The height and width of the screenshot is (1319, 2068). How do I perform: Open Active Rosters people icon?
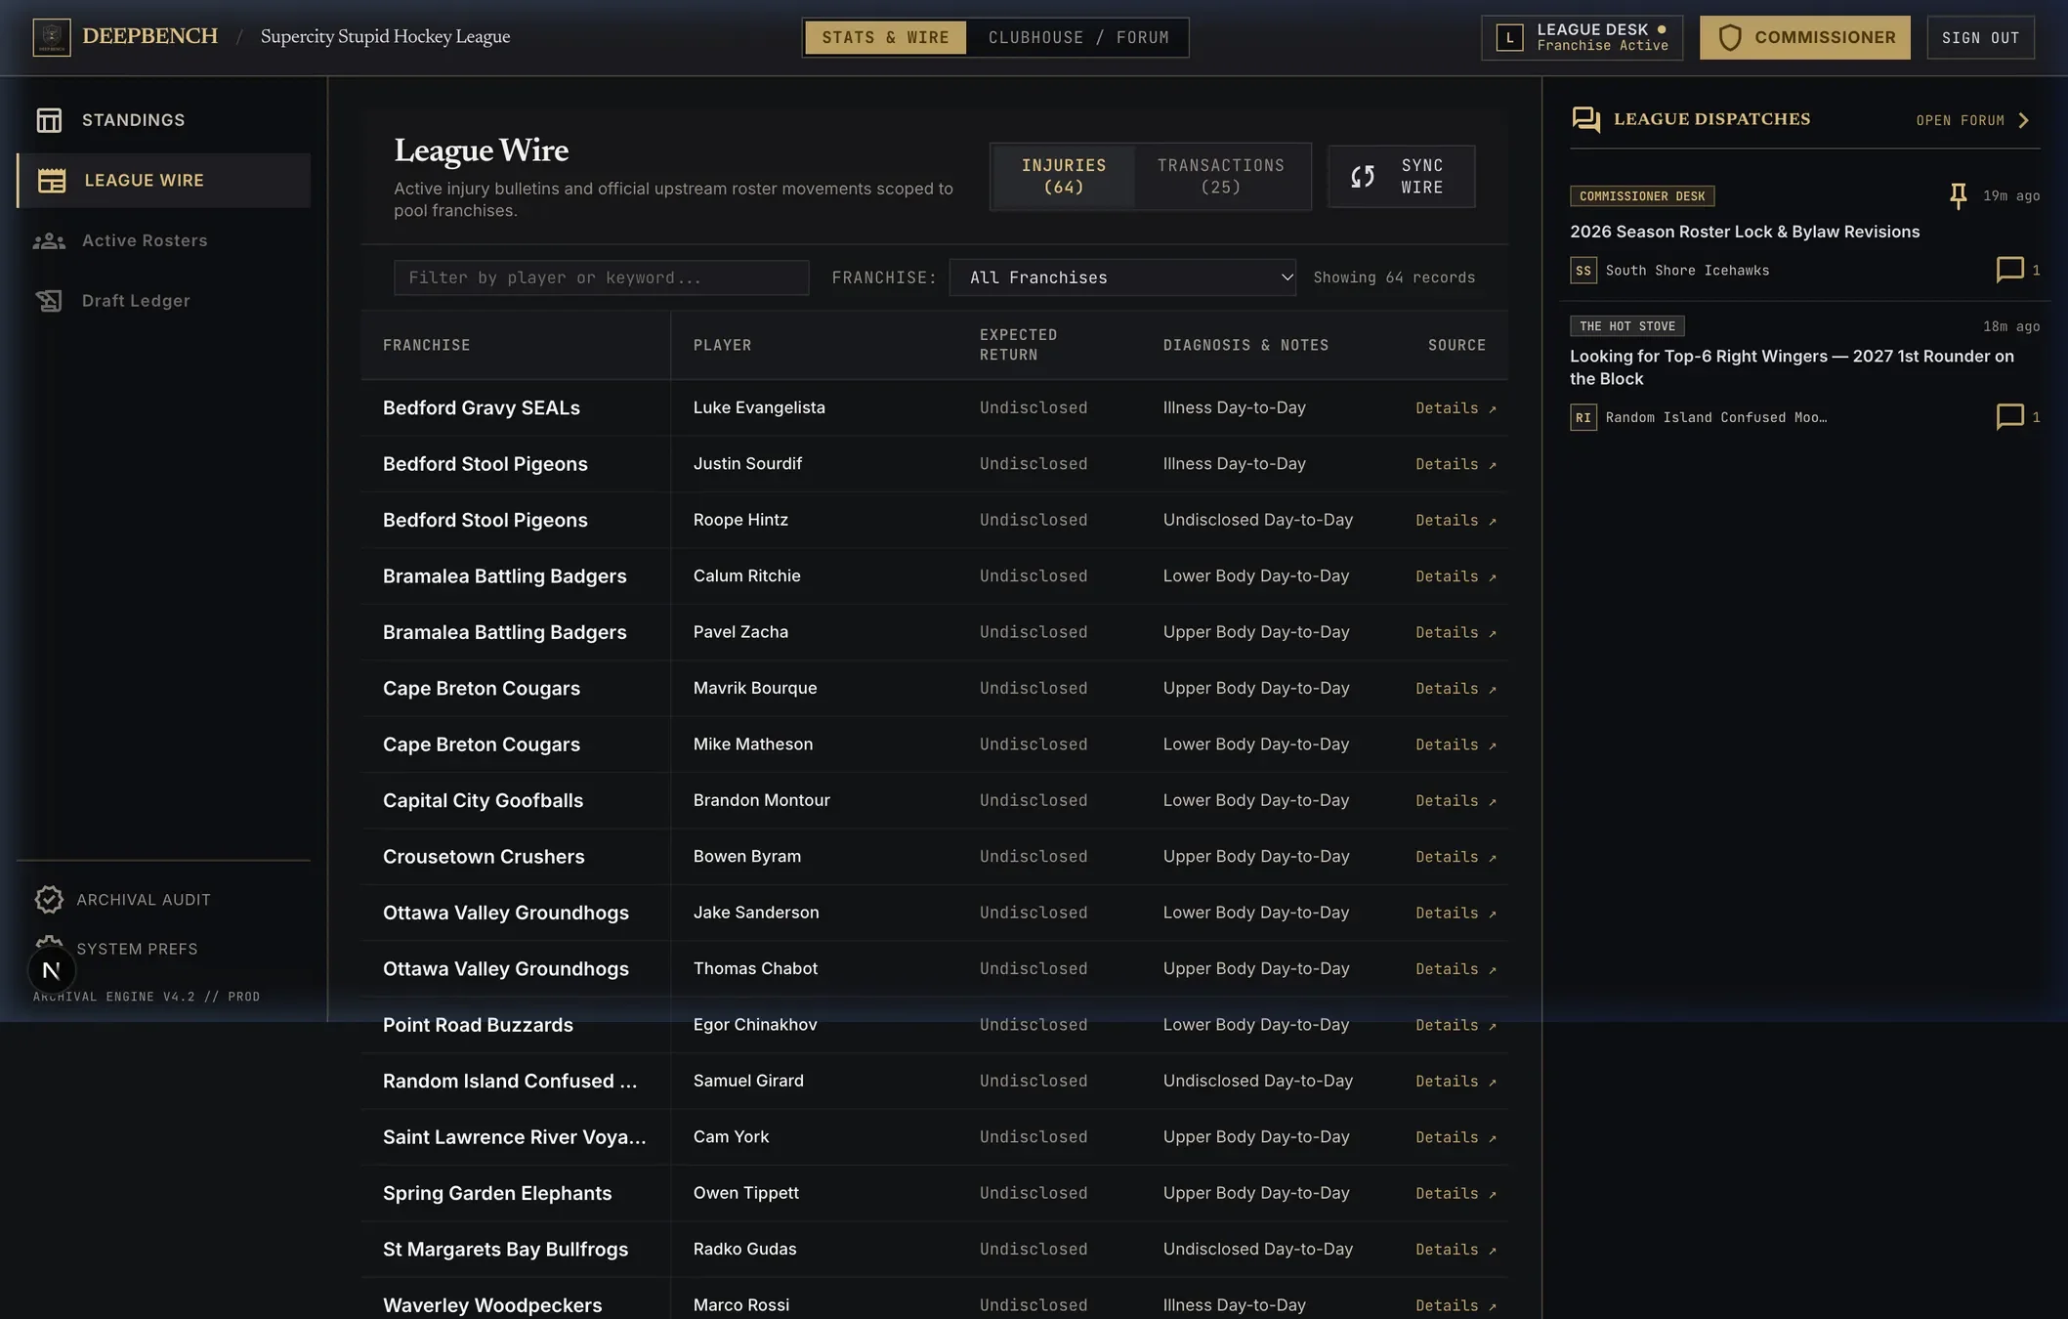[x=49, y=241]
